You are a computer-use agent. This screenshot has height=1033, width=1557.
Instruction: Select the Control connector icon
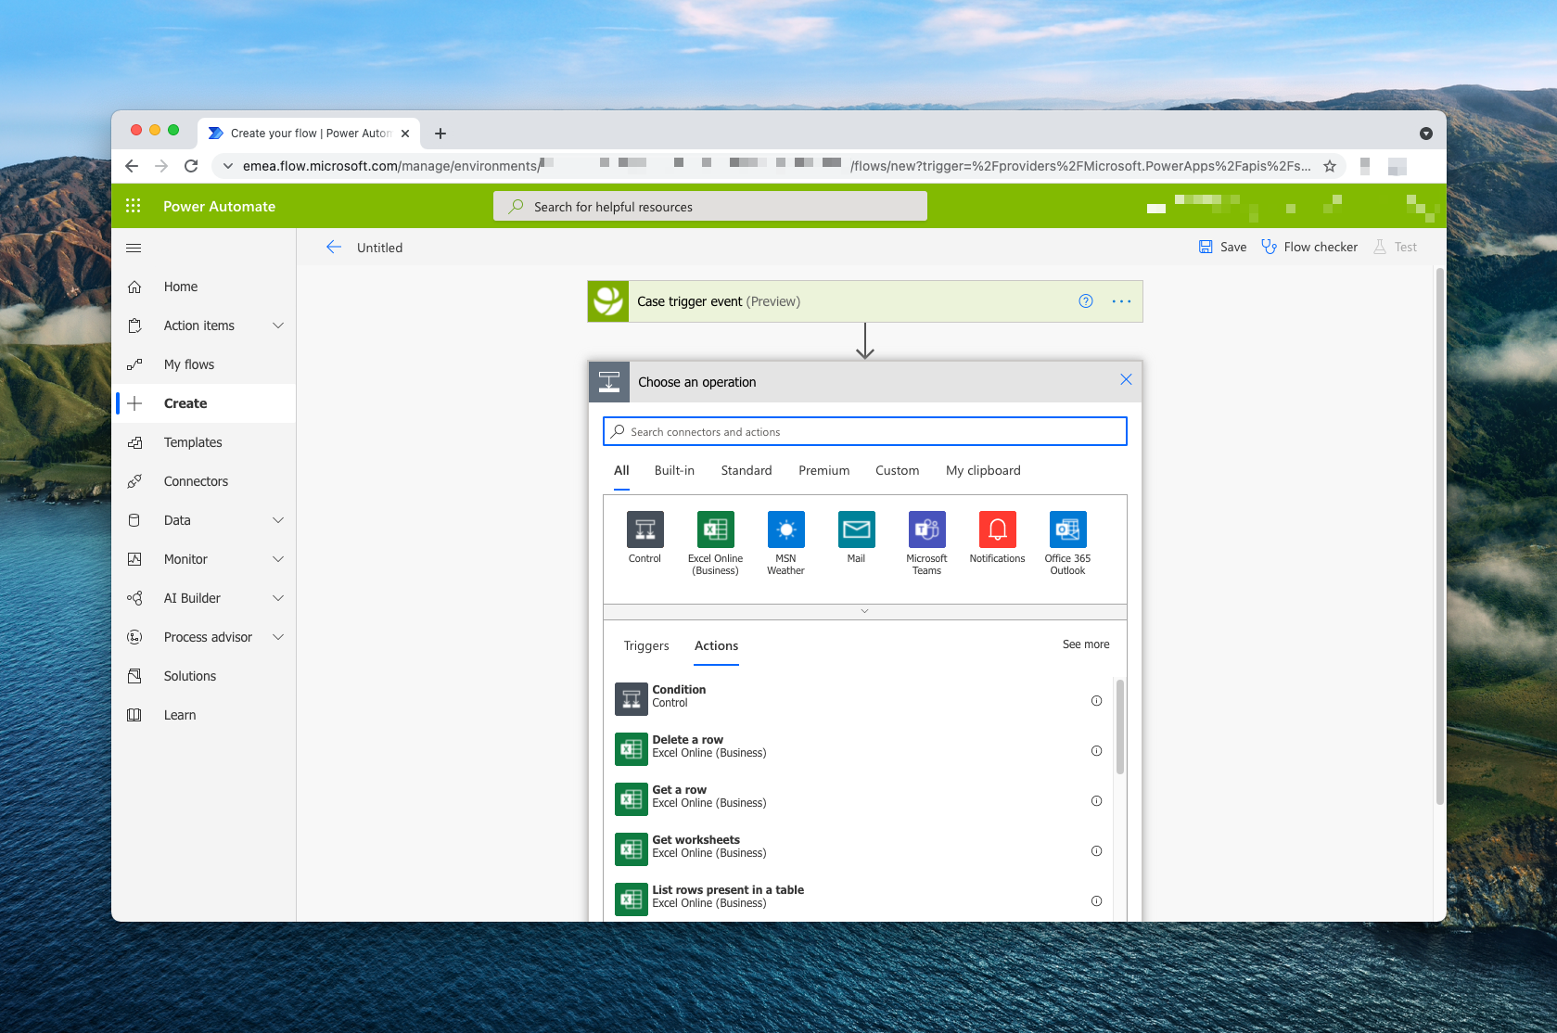pyautogui.click(x=644, y=529)
